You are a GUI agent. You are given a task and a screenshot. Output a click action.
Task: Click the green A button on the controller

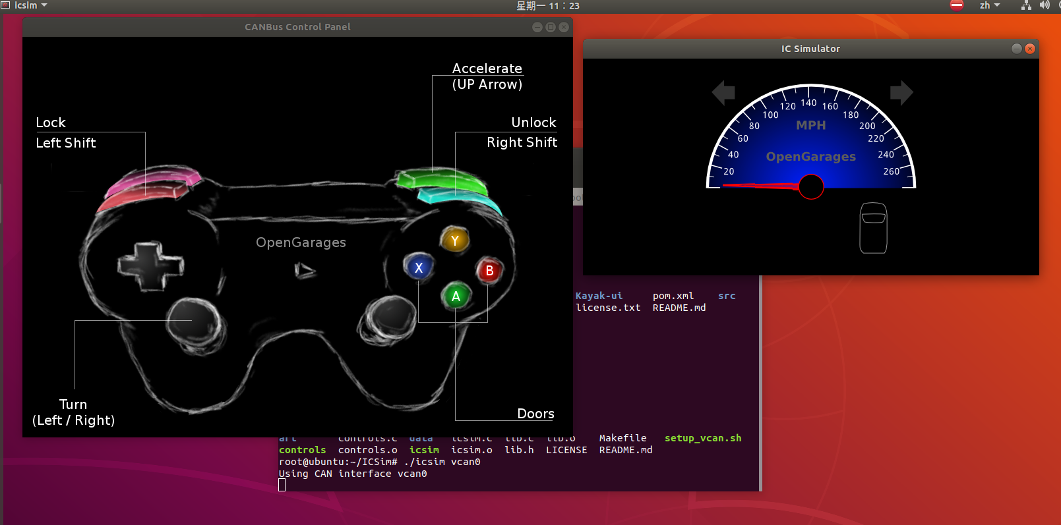click(456, 296)
